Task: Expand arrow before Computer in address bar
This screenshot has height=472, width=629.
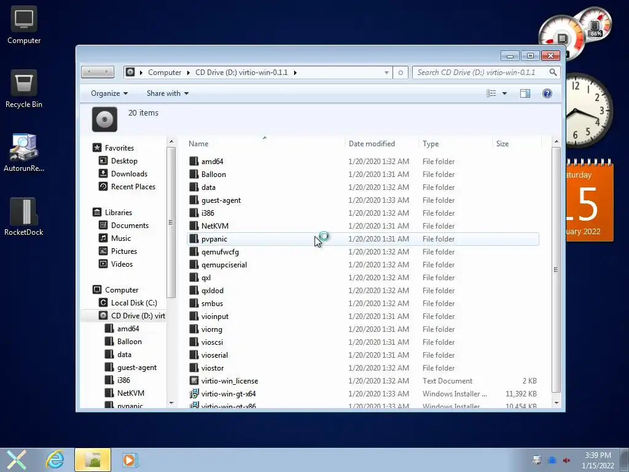Action: (141, 73)
